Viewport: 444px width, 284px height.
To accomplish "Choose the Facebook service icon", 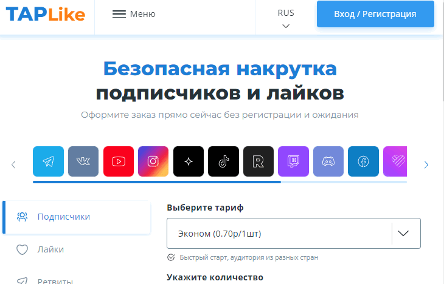I will click(x=363, y=161).
